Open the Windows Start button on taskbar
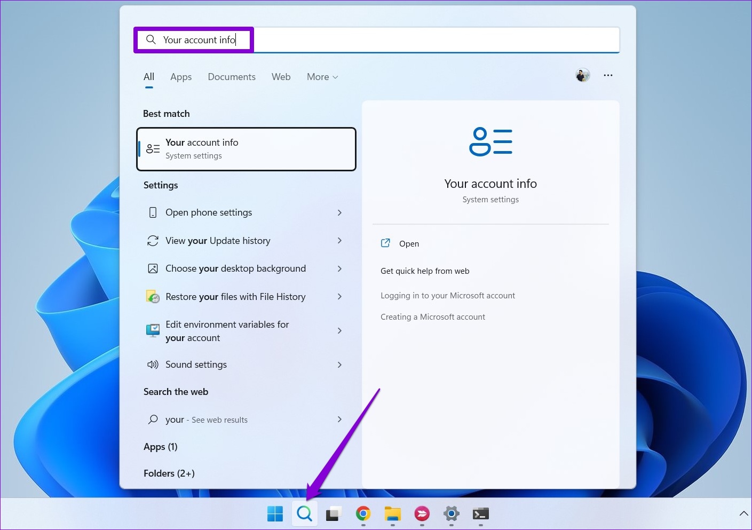Viewport: 752px width, 530px height. 275,514
